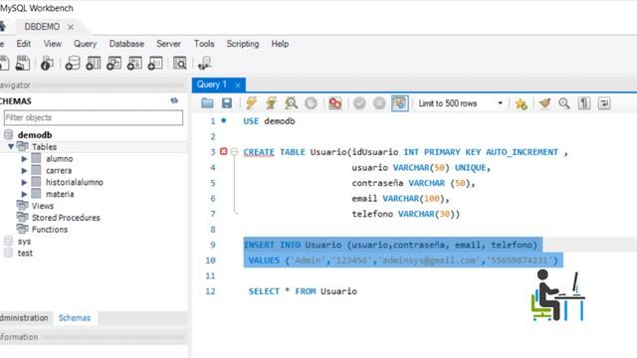Select the Views node

coord(43,206)
